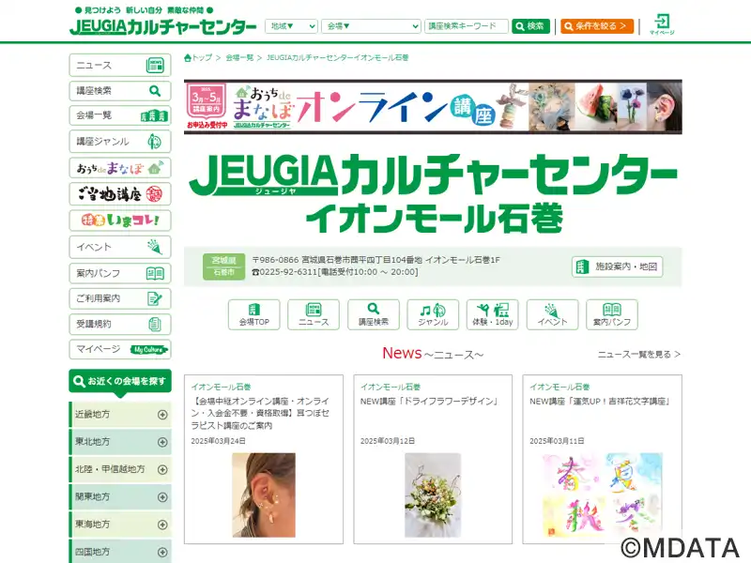The height and width of the screenshot is (563, 751).
Task: Click the home icon in breadcrumb
Action: click(x=188, y=58)
